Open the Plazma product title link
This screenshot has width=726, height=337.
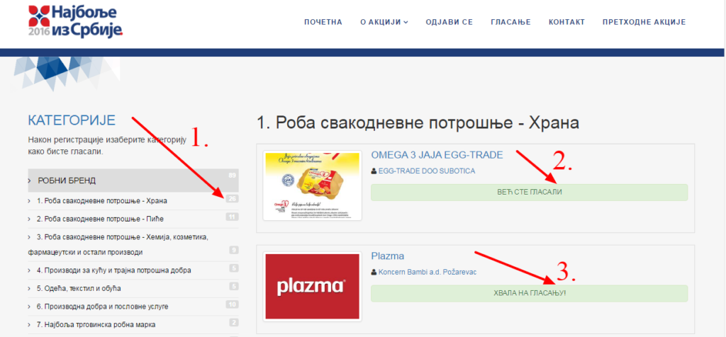[x=387, y=256]
